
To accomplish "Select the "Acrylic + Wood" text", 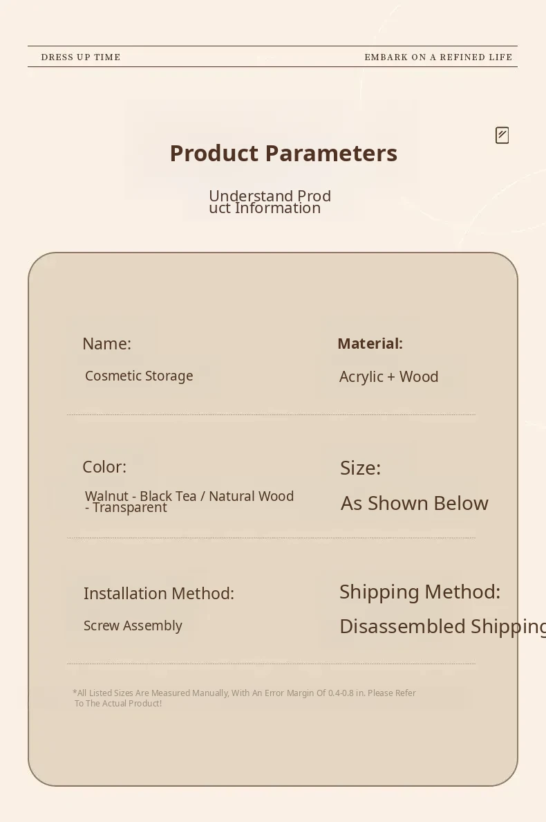I will [x=388, y=377].
